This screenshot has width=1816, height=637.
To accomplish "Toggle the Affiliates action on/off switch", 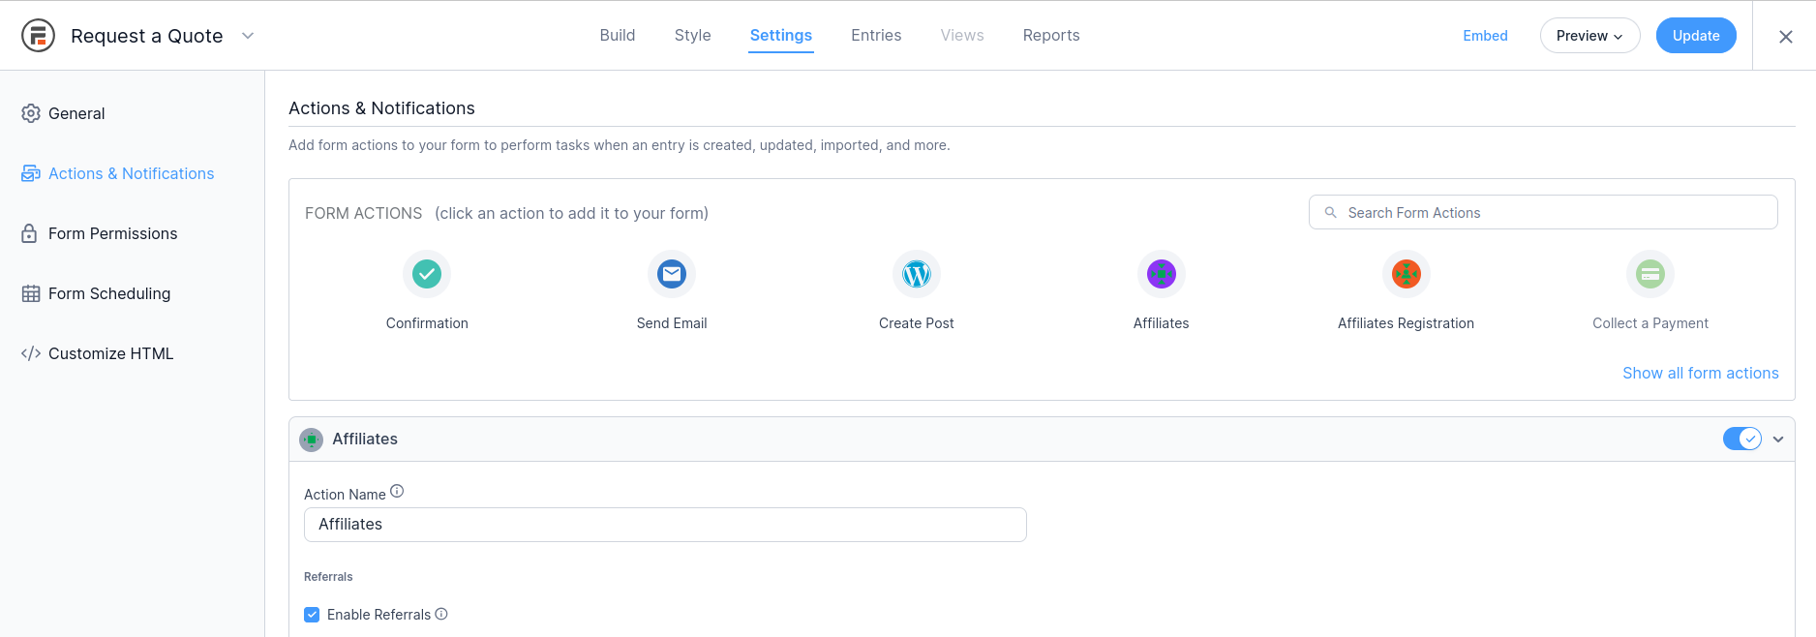I will 1741,439.
